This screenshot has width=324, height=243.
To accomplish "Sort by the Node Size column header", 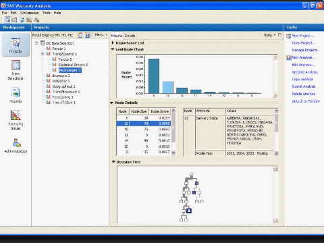I will pos(139,111).
